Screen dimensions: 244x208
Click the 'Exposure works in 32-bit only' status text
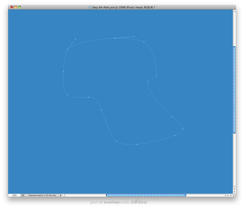(42, 195)
